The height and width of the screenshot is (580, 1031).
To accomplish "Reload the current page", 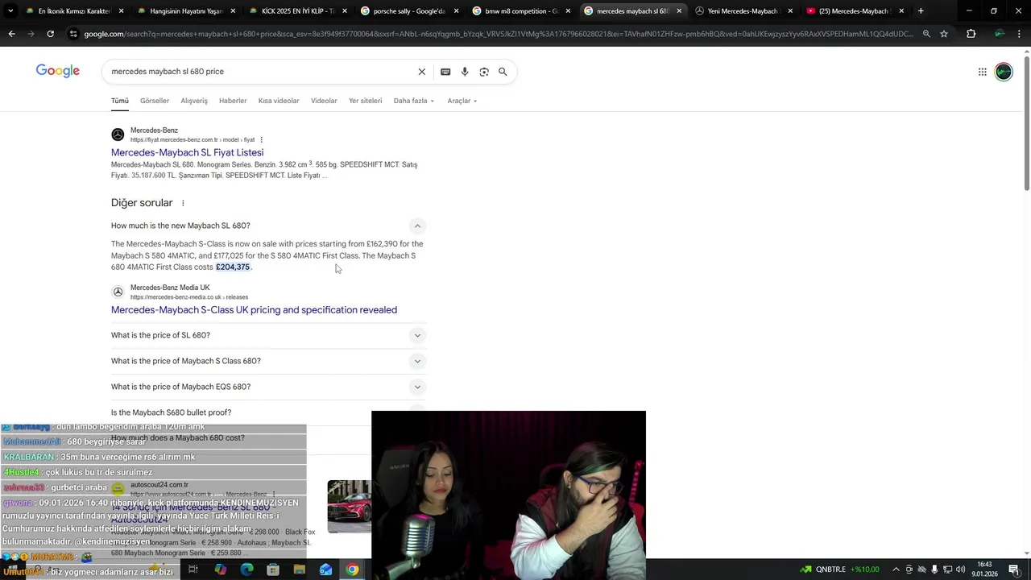I will [x=50, y=34].
